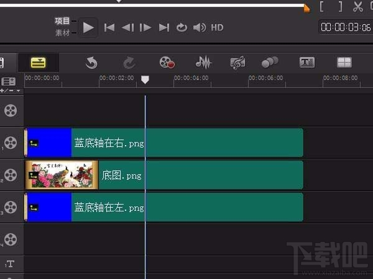Screen dimensions: 373x279
Task: Set the Mark-out bracket point
Action: 341,6
